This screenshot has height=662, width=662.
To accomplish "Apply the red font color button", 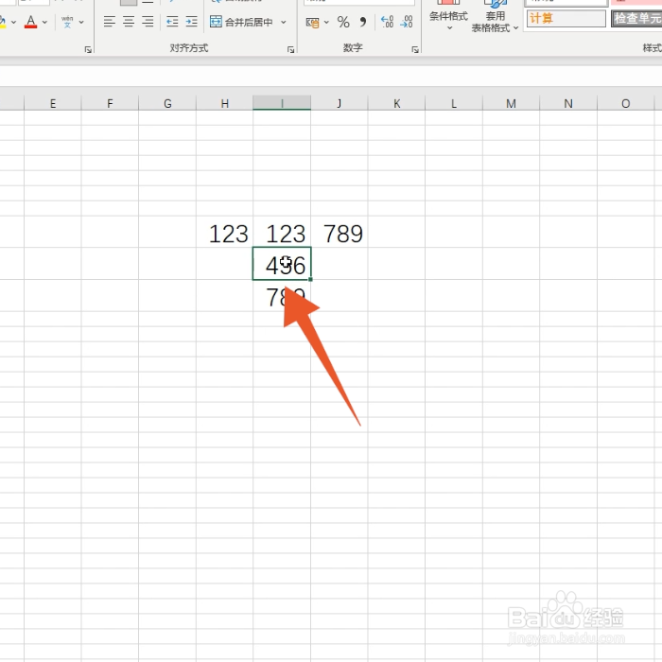I will [x=31, y=22].
